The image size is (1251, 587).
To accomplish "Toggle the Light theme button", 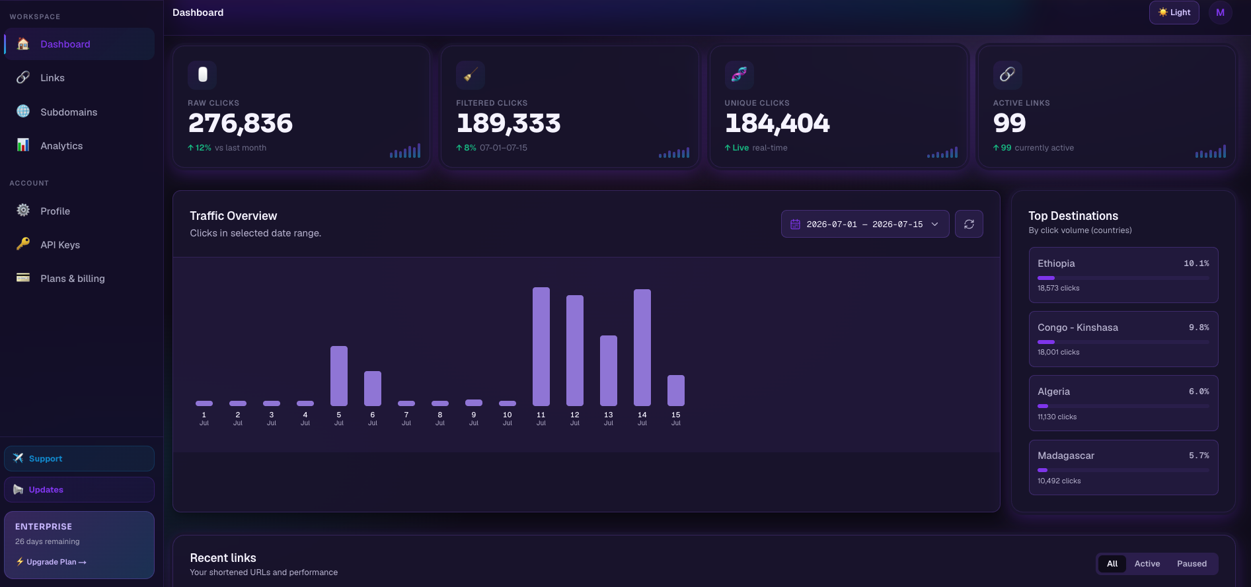I will [x=1174, y=13].
